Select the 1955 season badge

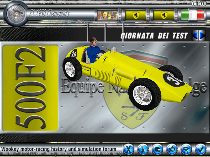[x=108, y=15]
